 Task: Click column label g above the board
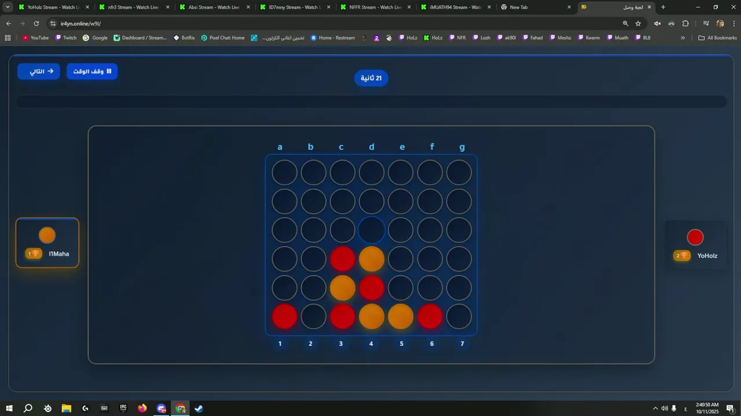pos(462,147)
